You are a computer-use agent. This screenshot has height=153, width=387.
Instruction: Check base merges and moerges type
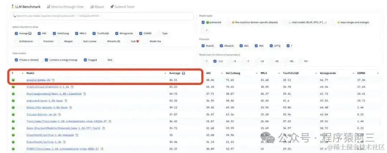[x=334, y=22]
